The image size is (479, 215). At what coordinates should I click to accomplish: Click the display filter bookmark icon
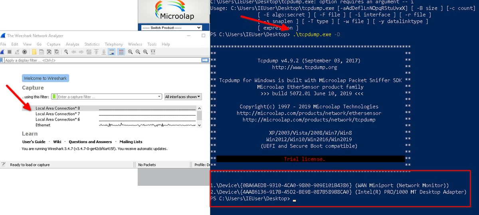click(x=2, y=60)
